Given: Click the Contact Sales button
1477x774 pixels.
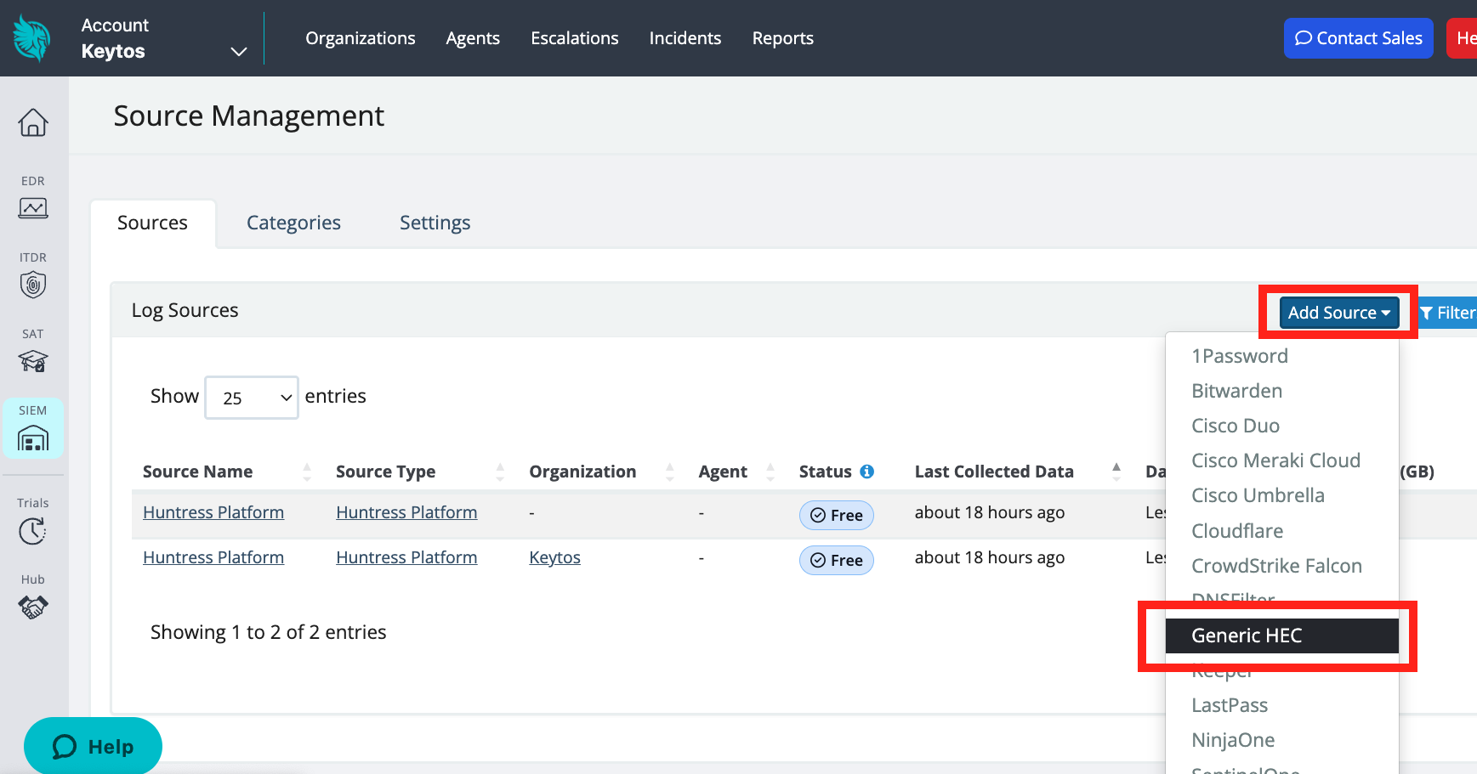Looking at the screenshot, I should tap(1358, 37).
